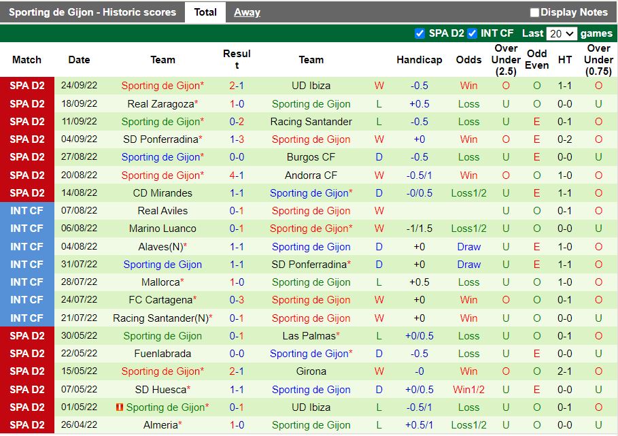Click Racing Santander in the 11/09/22 row
The width and height of the screenshot is (618, 436).
click(311, 122)
